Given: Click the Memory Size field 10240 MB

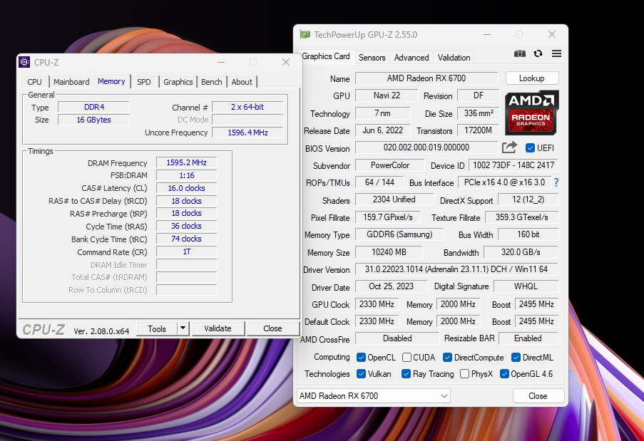Looking at the screenshot, I should [389, 252].
